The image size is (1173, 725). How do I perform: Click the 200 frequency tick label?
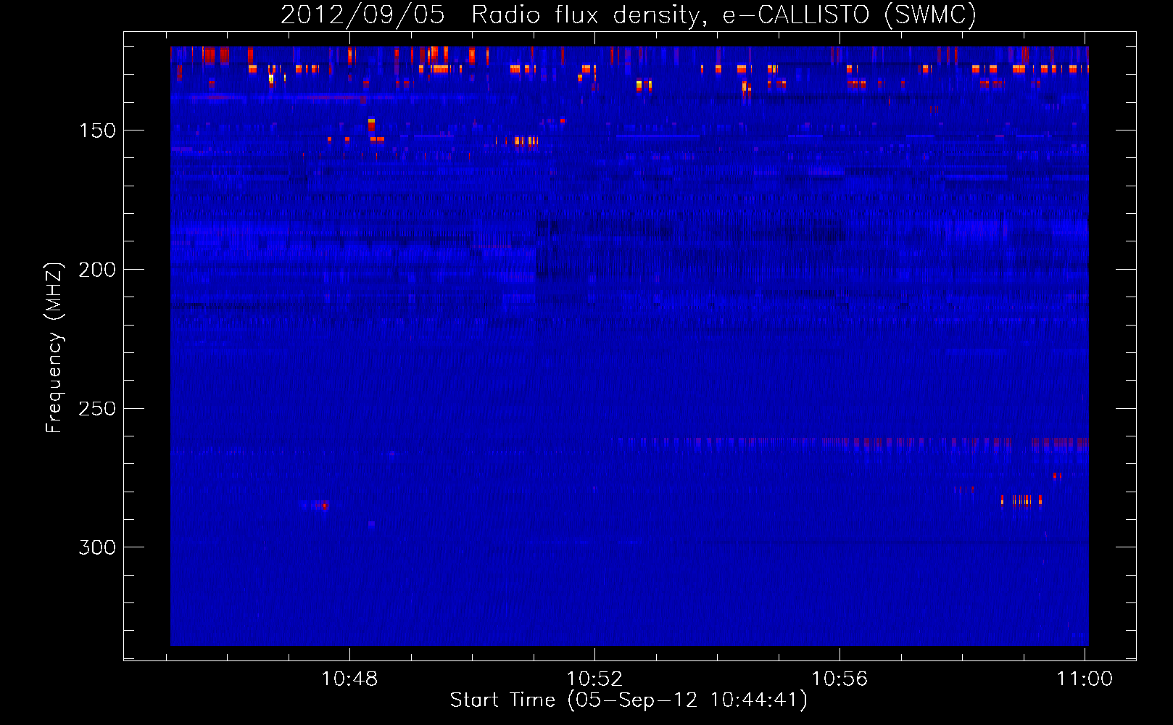pos(97,270)
